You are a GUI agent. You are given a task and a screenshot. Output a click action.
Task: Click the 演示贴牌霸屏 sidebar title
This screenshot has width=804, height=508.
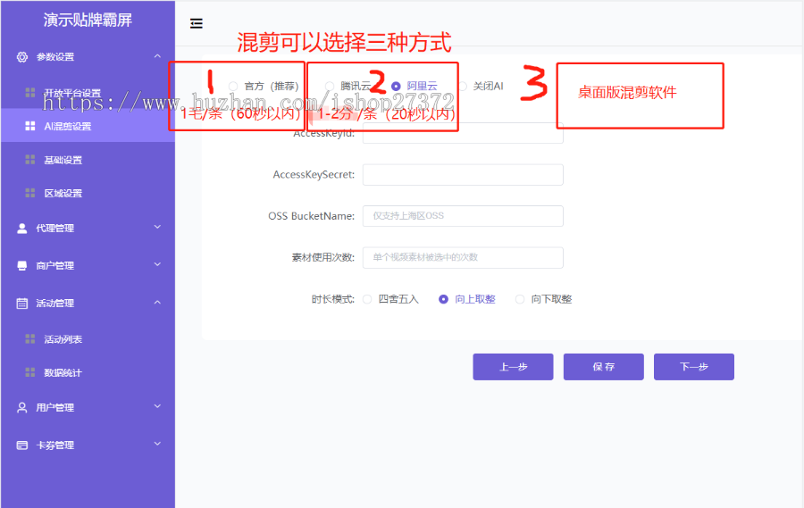[x=88, y=20]
